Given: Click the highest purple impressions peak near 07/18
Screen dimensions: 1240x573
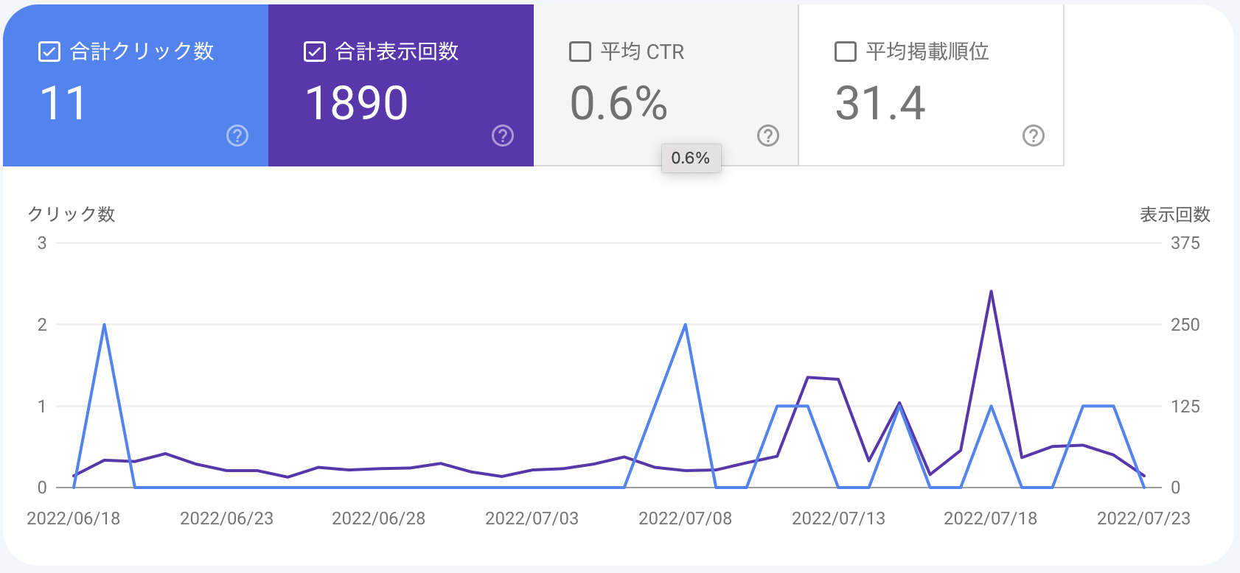Looking at the screenshot, I should click(x=991, y=292).
